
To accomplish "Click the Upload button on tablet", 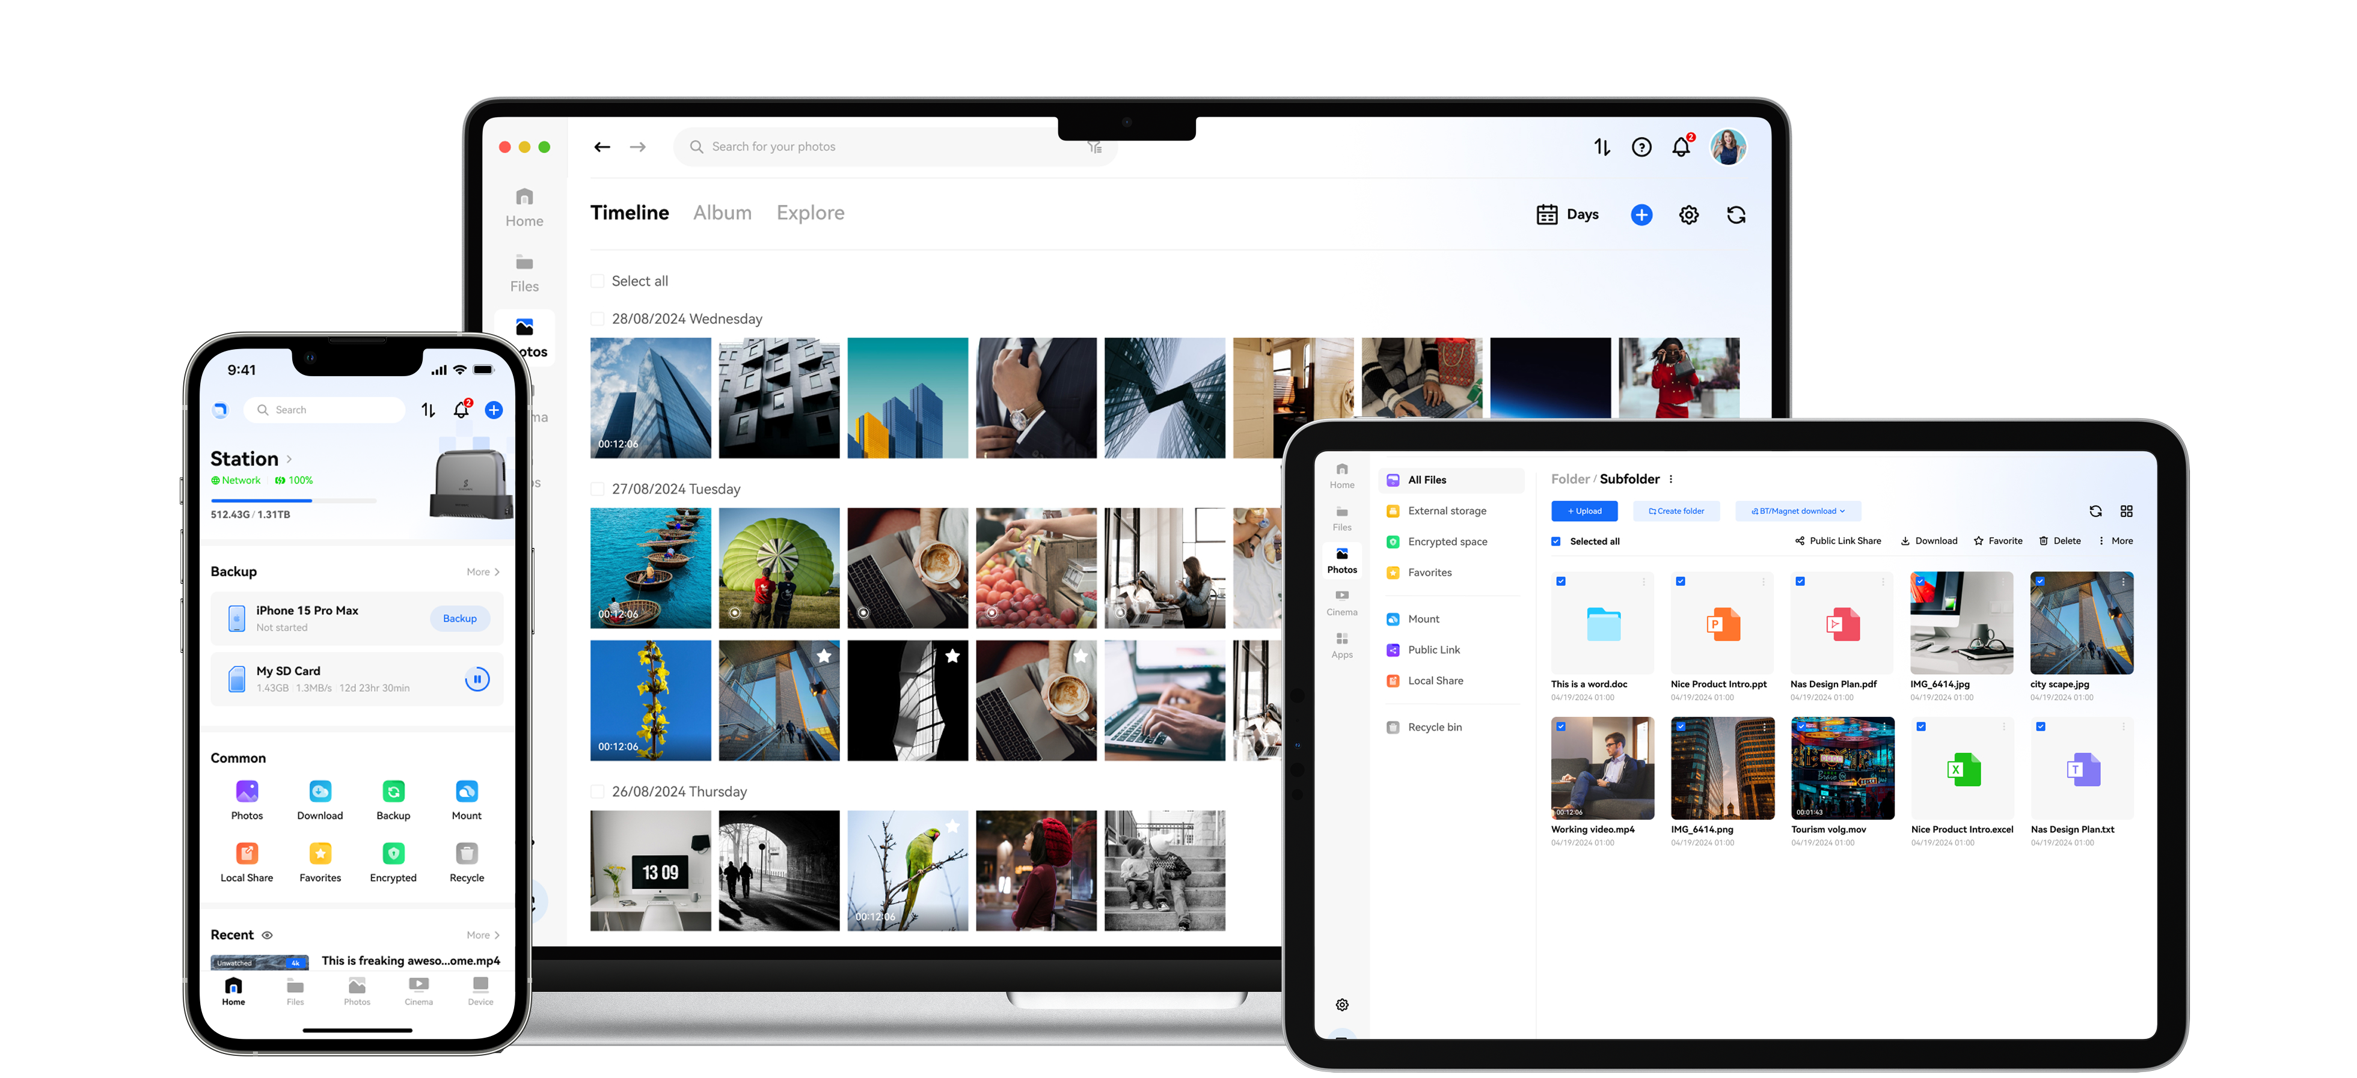I will point(1584,511).
